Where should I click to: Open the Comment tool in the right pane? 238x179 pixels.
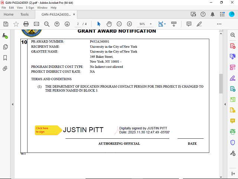pyautogui.click(x=233, y=121)
